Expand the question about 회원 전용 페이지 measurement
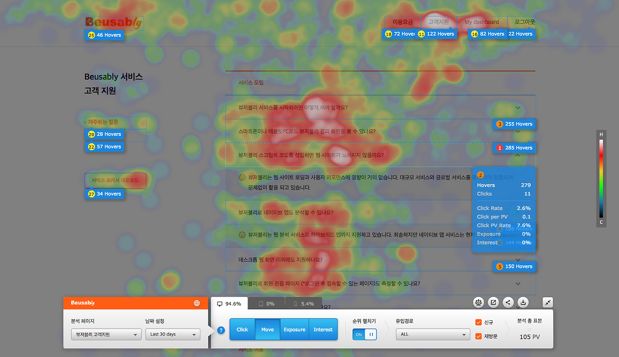The width and height of the screenshot is (619, 357). tap(381, 283)
